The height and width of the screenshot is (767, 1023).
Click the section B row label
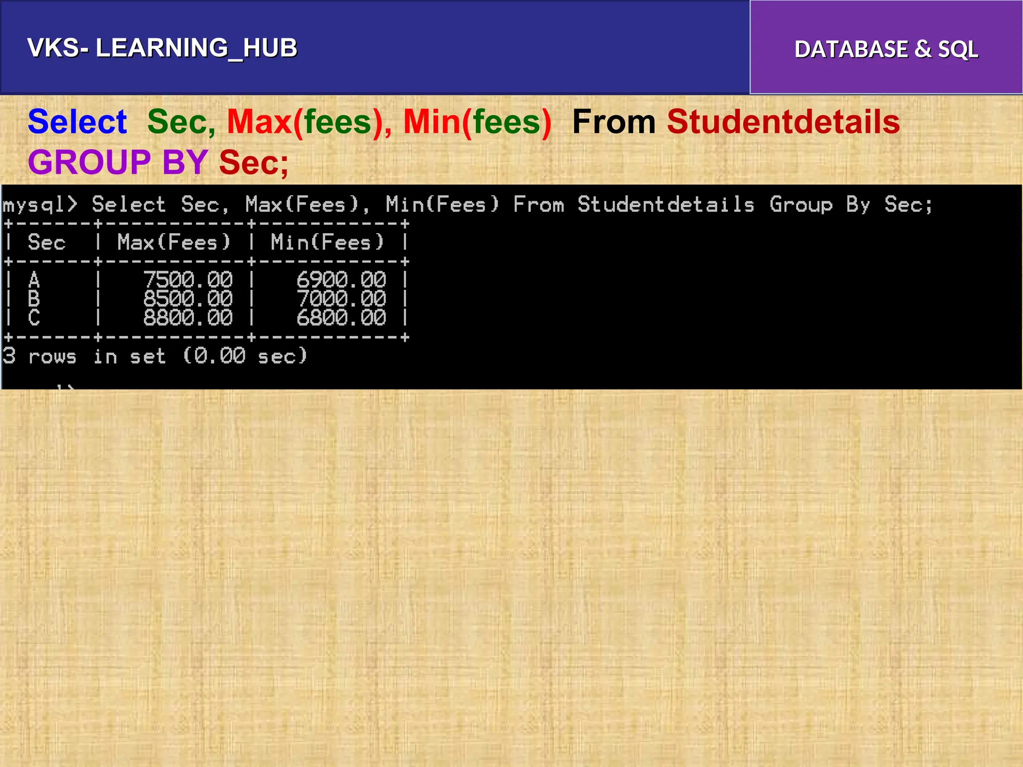(34, 299)
